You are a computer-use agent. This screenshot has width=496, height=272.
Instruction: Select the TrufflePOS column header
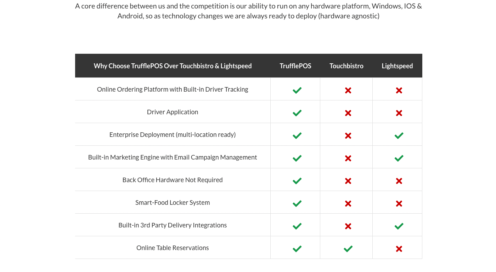pos(295,66)
